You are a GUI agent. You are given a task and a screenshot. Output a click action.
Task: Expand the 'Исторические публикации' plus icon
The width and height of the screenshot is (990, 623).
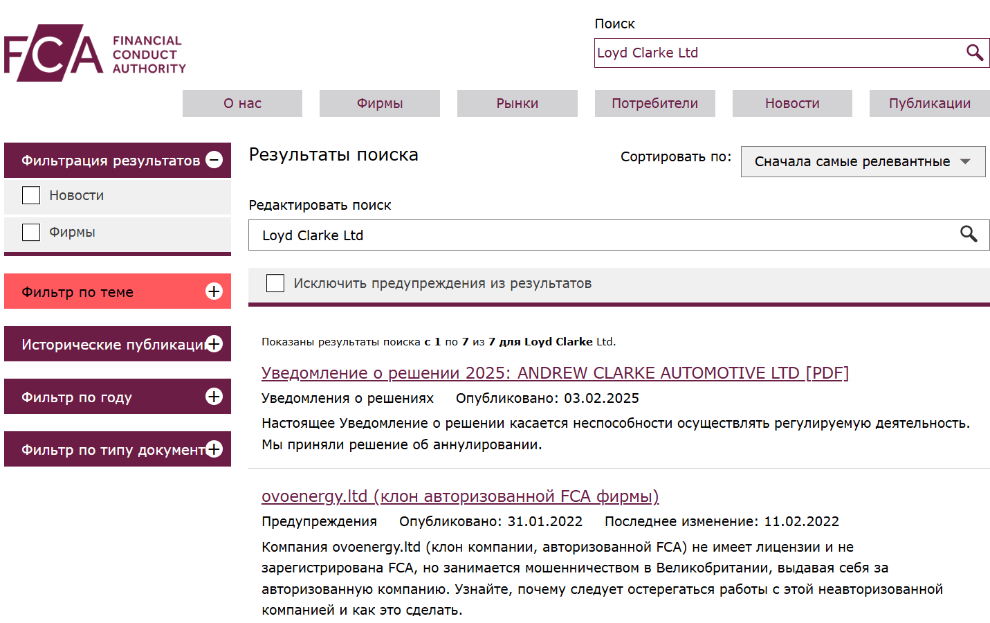tap(214, 344)
